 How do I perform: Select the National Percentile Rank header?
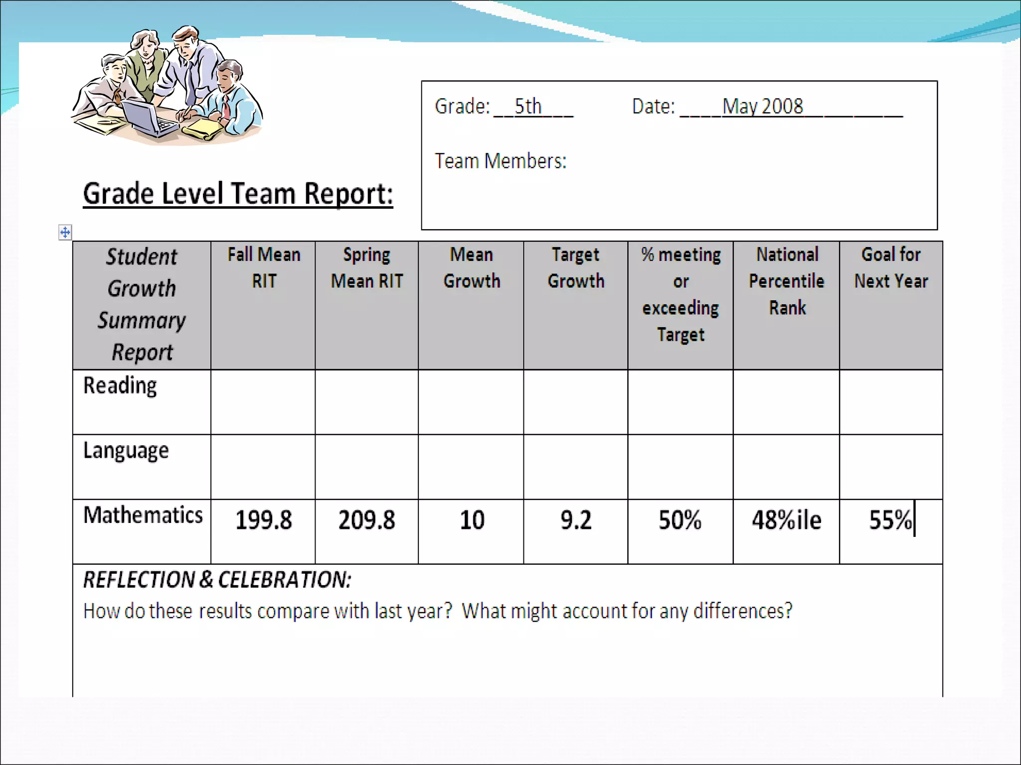pyautogui.click(x=787, y=281)
